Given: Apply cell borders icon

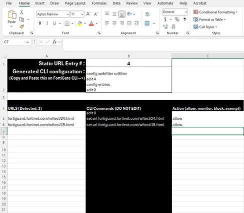Looking at the screenshot, I should tap(67, 23).
